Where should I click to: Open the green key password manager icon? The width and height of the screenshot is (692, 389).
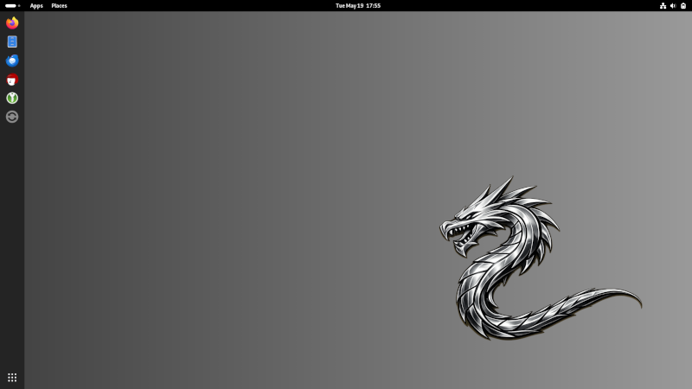(x=12, y=98)
